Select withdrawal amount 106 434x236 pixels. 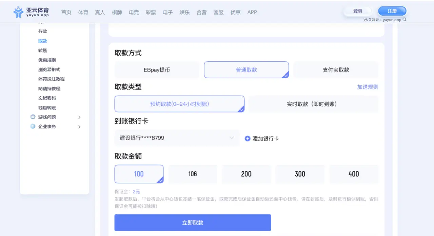(x=193, y=174)
